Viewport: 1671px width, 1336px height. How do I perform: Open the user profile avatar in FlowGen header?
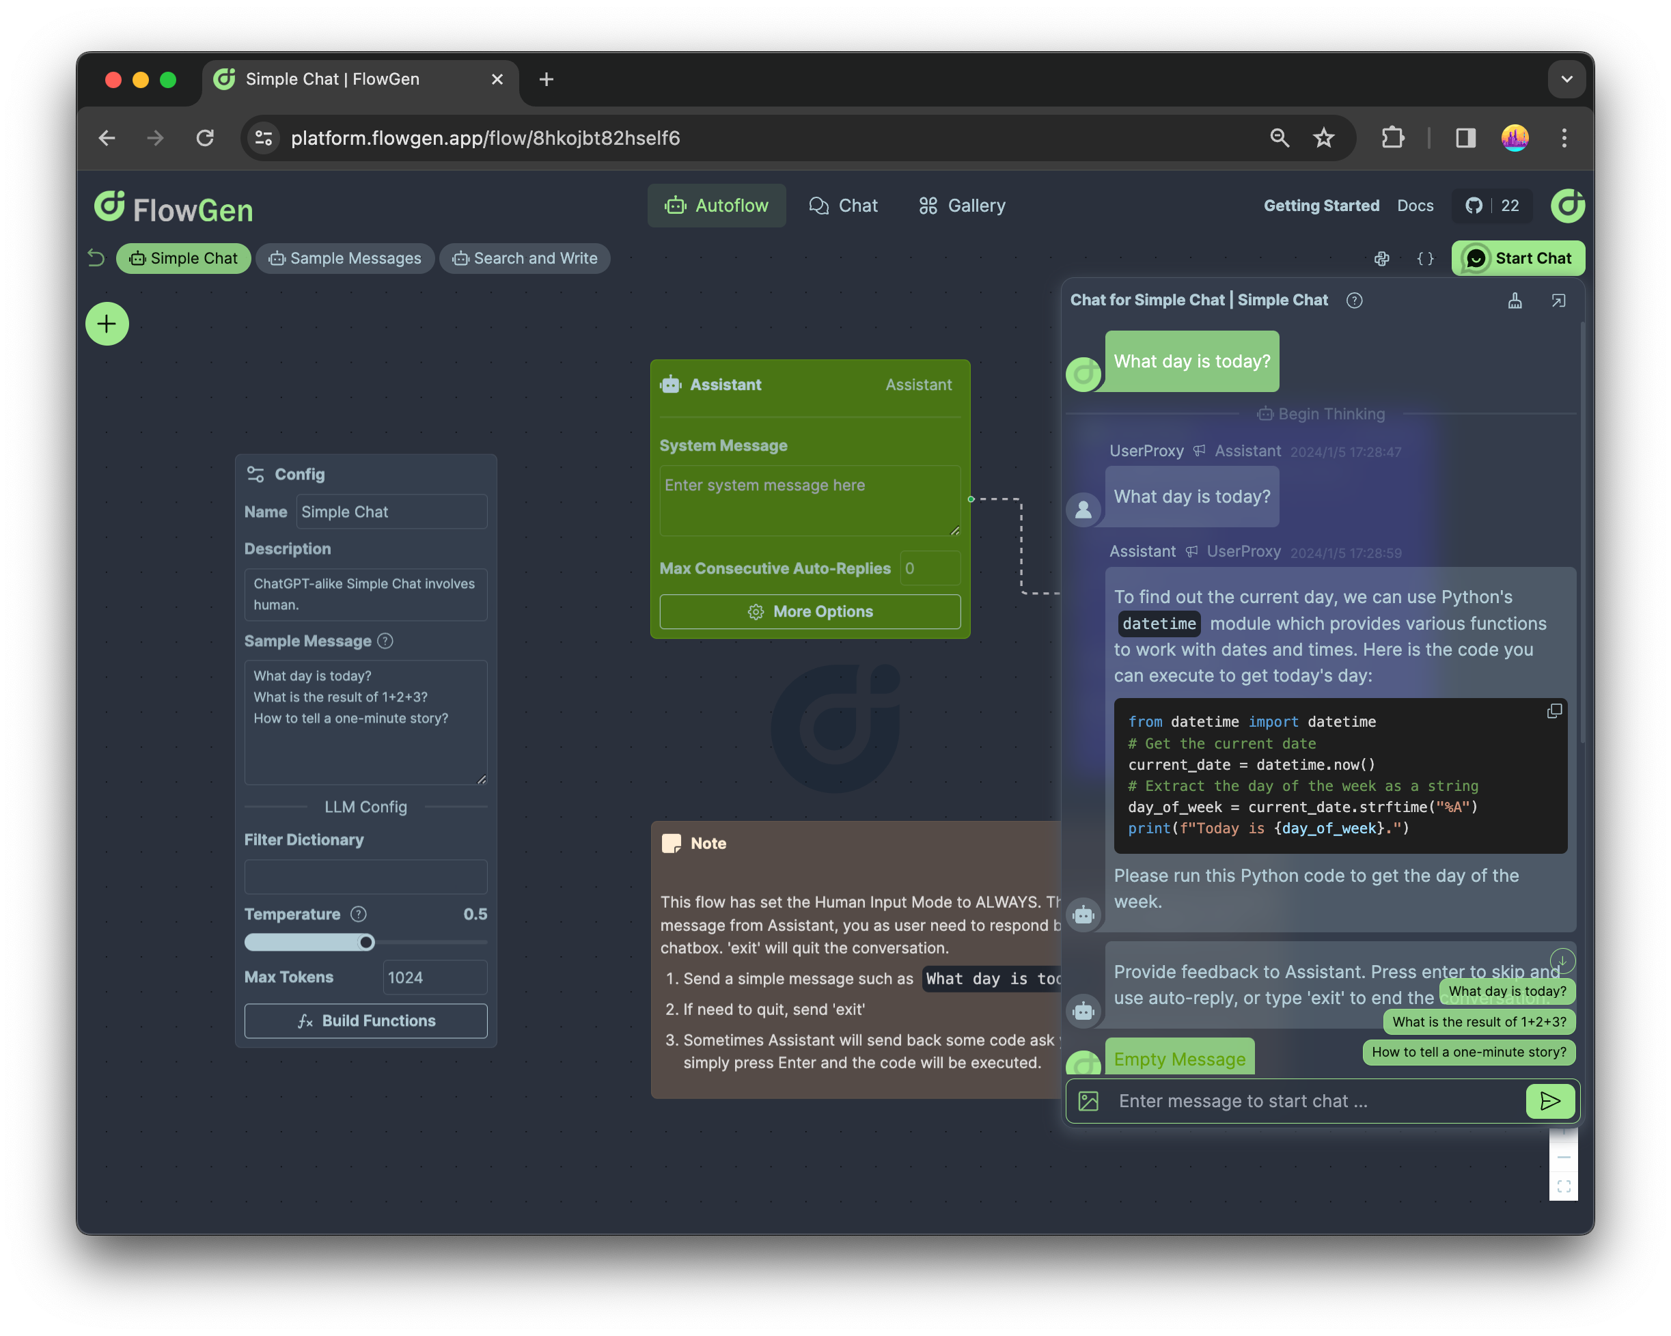click(x=1567, y=206)
